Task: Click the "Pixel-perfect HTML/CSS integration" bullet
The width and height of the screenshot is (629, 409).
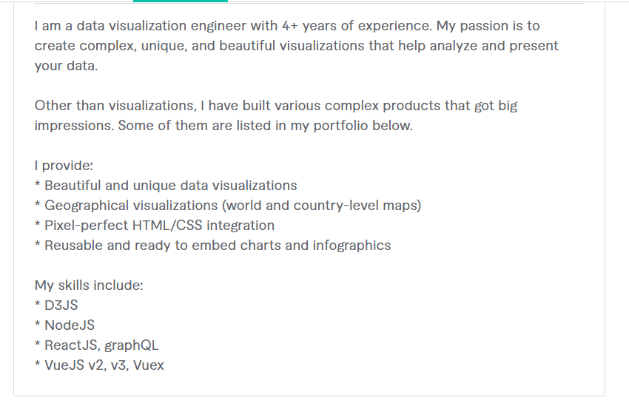Action: 159,226
